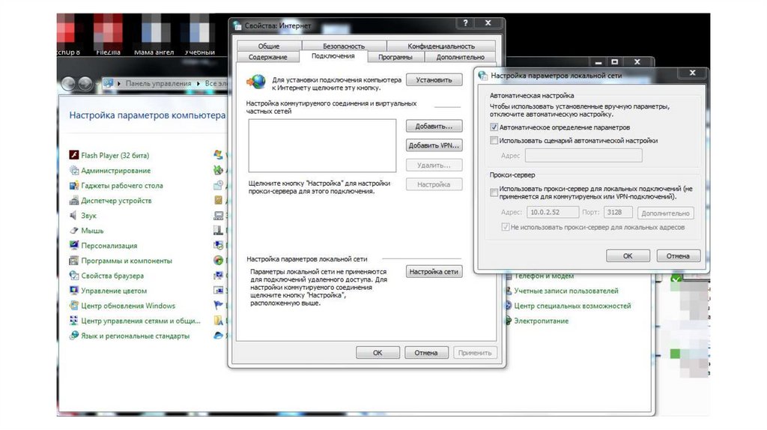This screenshot has height=430, width=767.
Task: Toggle Автоматическое определение параметров checkbox
Action: [494, 127]
